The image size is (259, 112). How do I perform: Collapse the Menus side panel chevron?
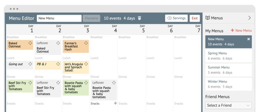tap(249, 18)
